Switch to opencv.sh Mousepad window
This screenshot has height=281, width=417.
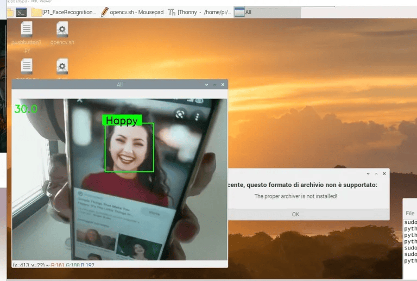[132, 13]
